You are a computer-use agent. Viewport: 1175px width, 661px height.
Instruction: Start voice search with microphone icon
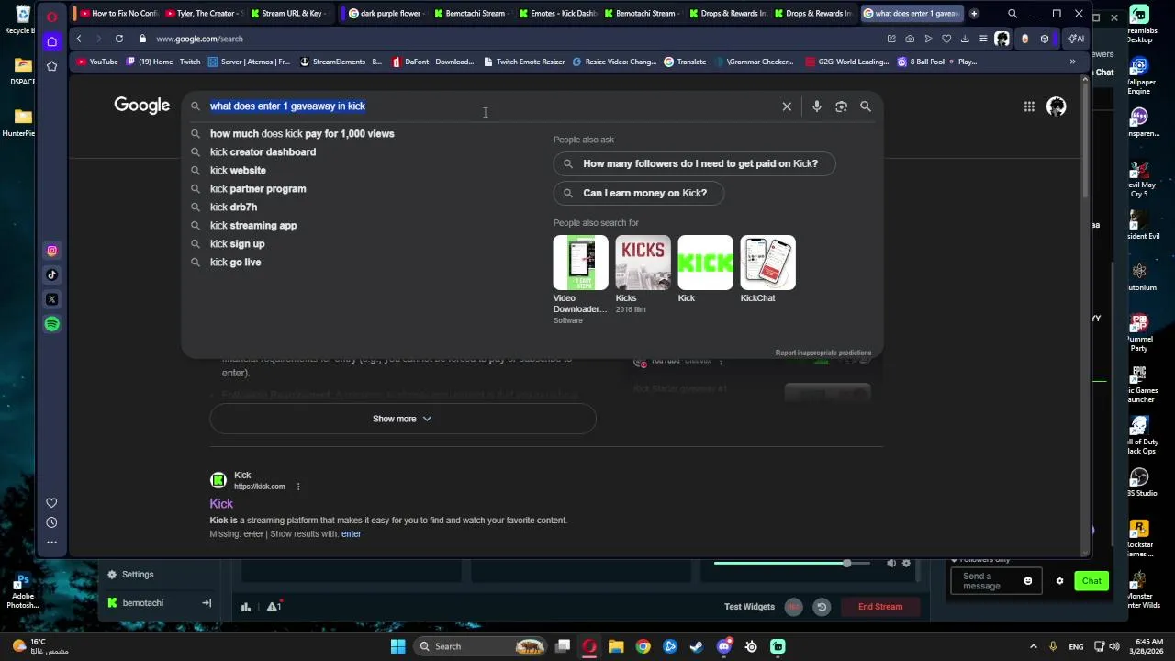click(816, 106)
